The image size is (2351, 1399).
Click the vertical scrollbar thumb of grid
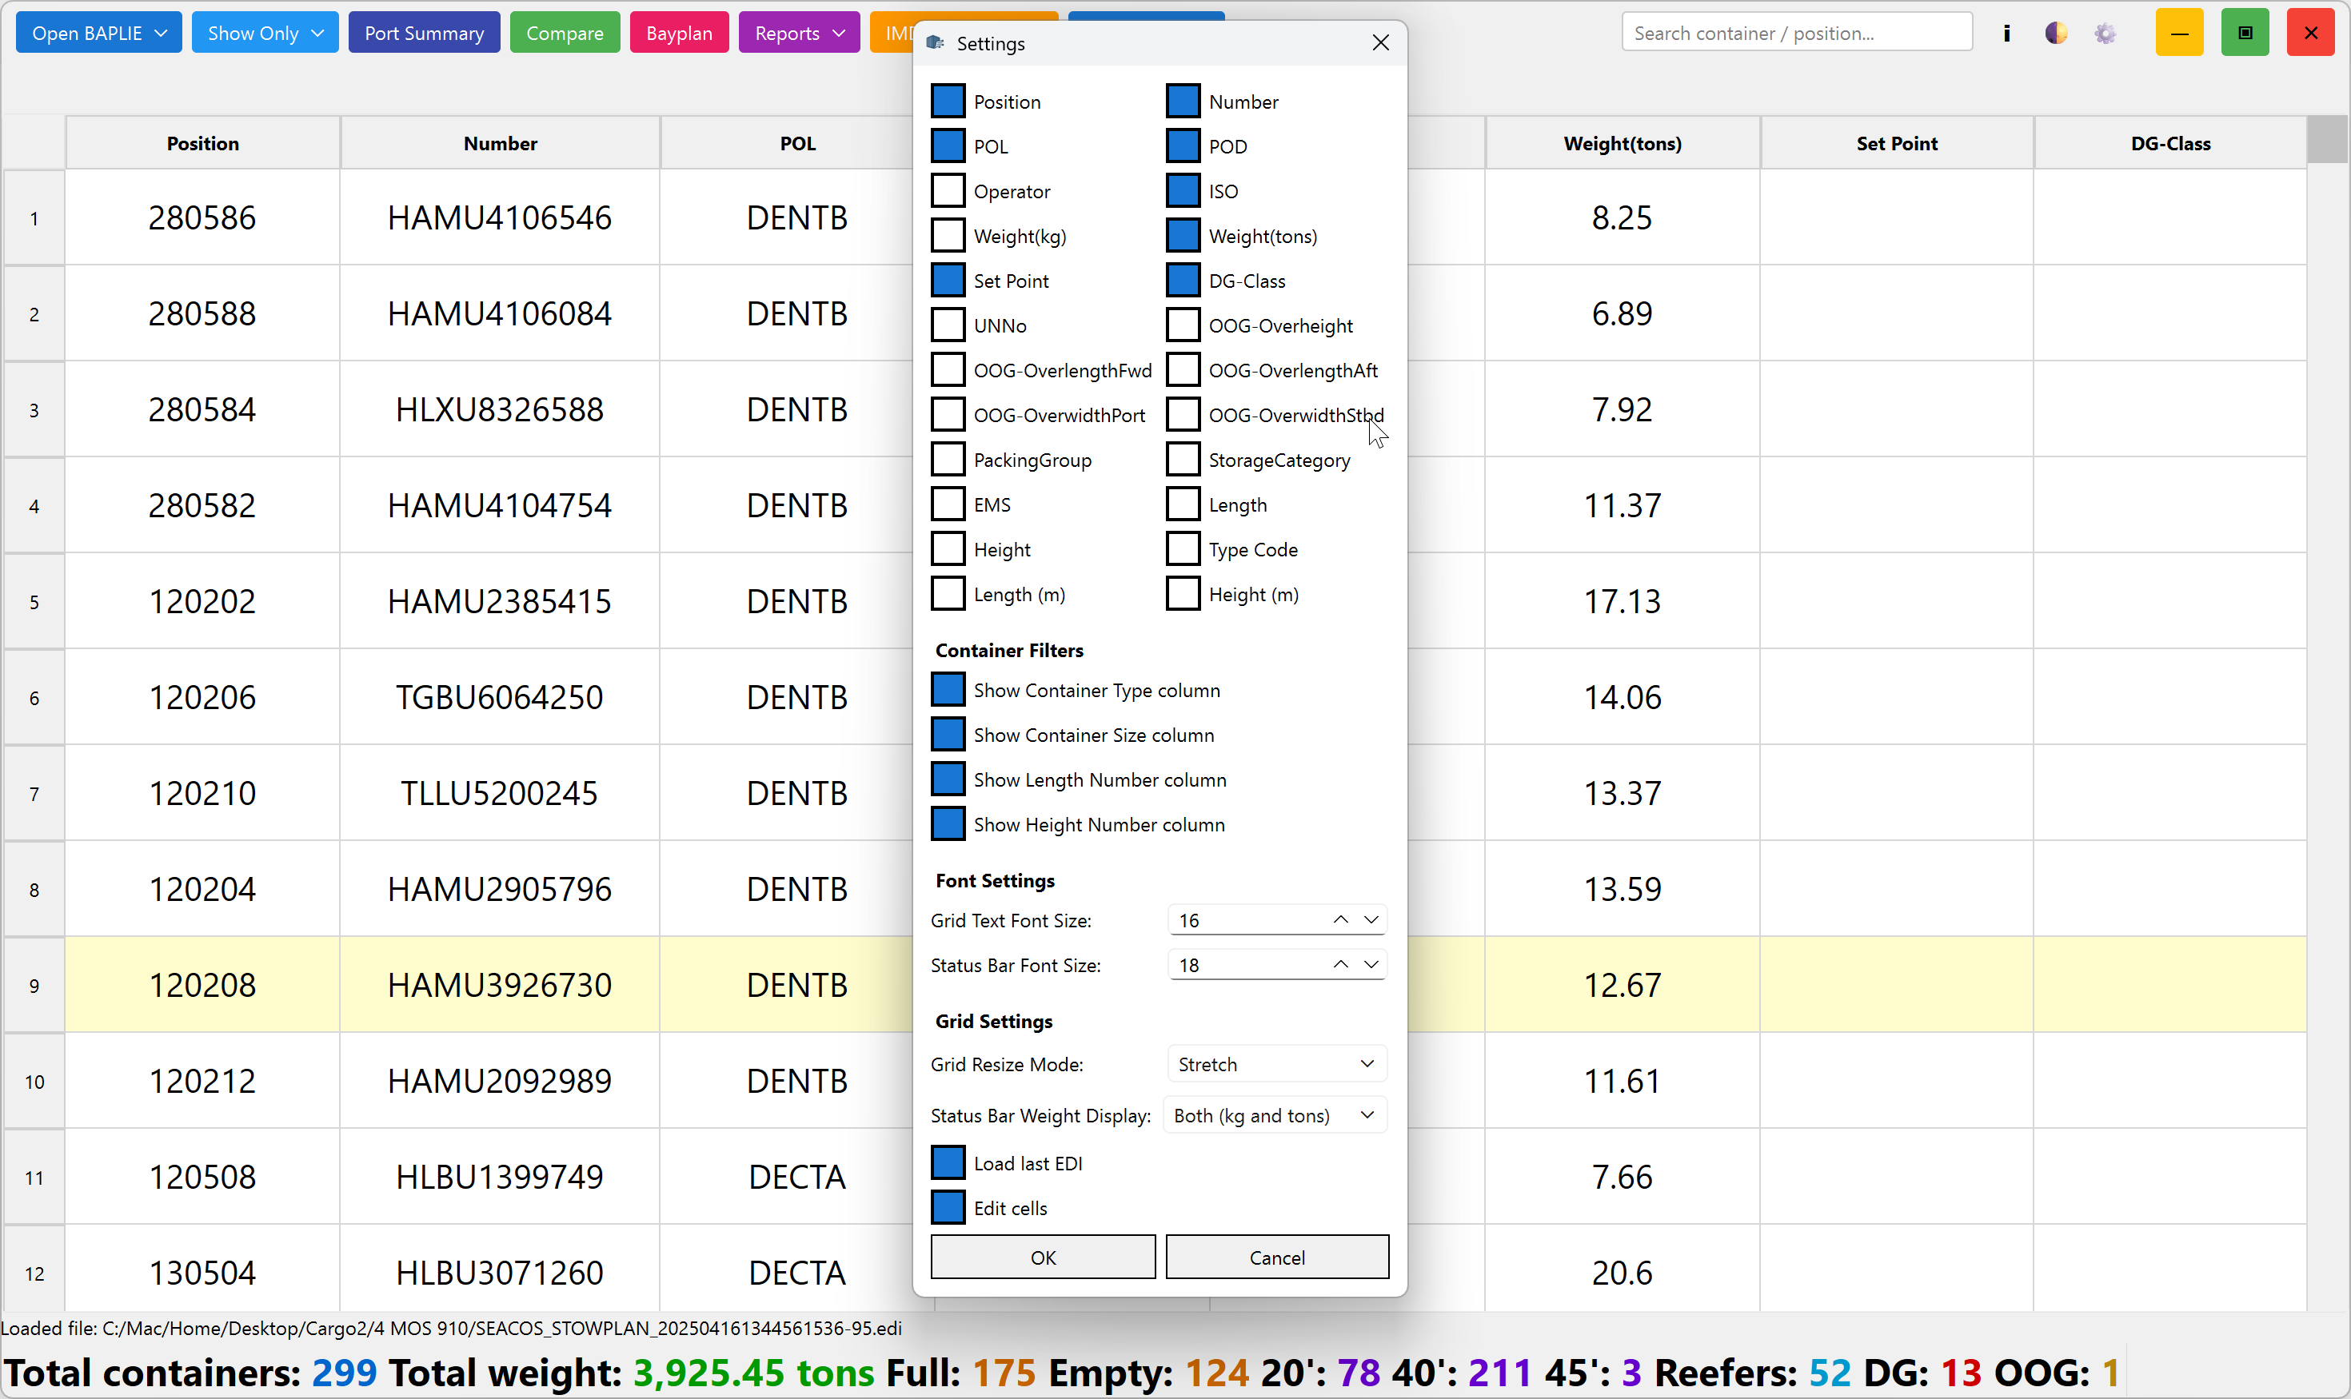[x=2328, y=140]
